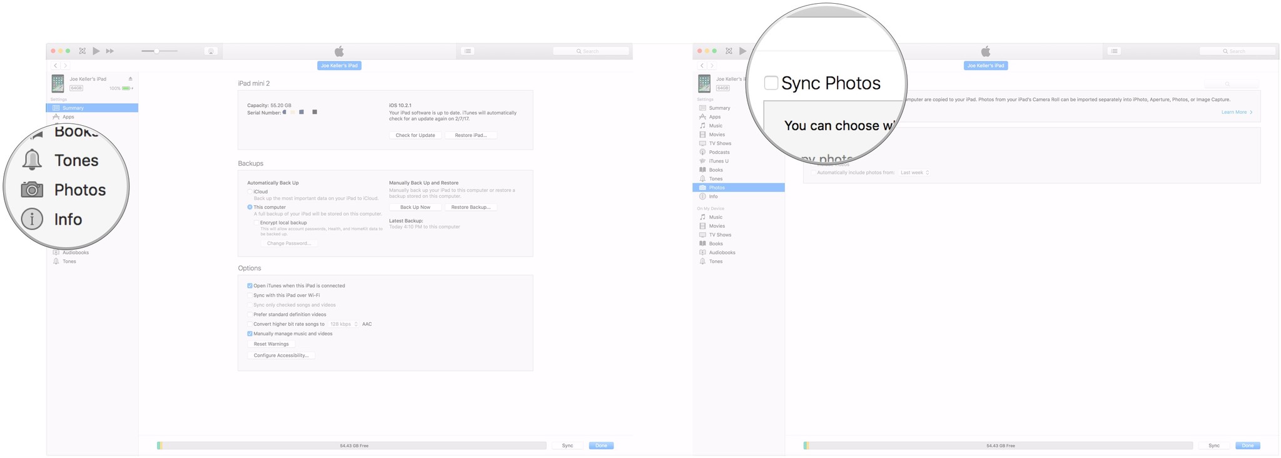Screen dimensions: 1281x458
Task: Click Done in the right iTunes window
Action: (1248, 445)
